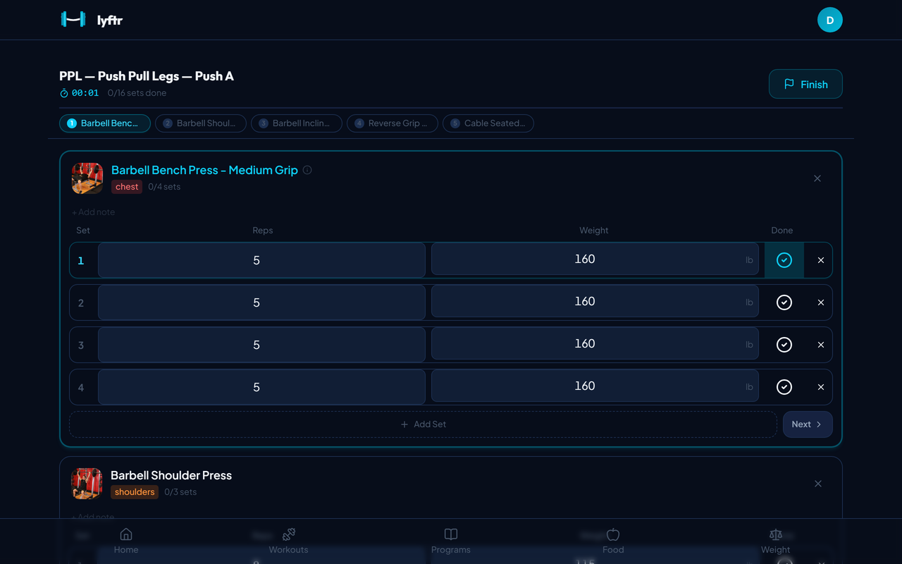Click the lyftr brand name text

click(110, 20)
